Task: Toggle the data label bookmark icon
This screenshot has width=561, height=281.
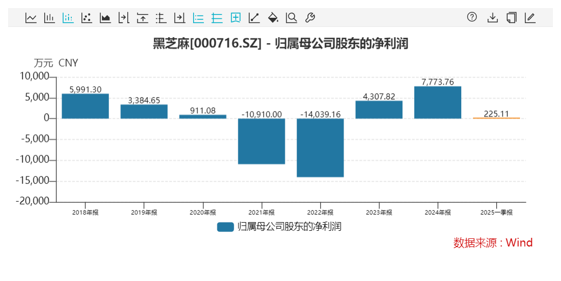Action: point(235,17)
